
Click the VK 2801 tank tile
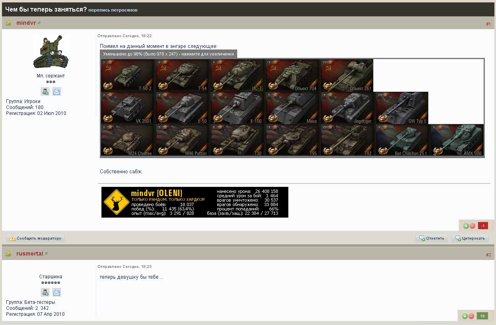(x=127, y=108)
